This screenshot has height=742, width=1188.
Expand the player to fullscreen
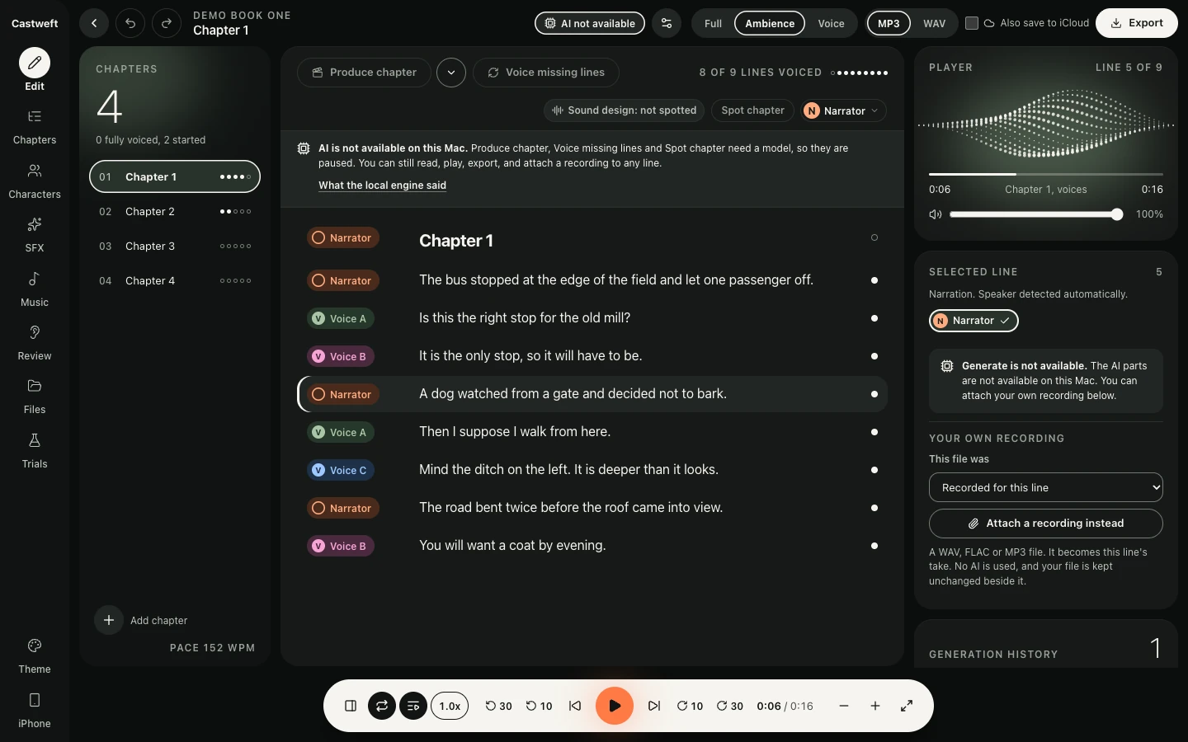point(907,706)
